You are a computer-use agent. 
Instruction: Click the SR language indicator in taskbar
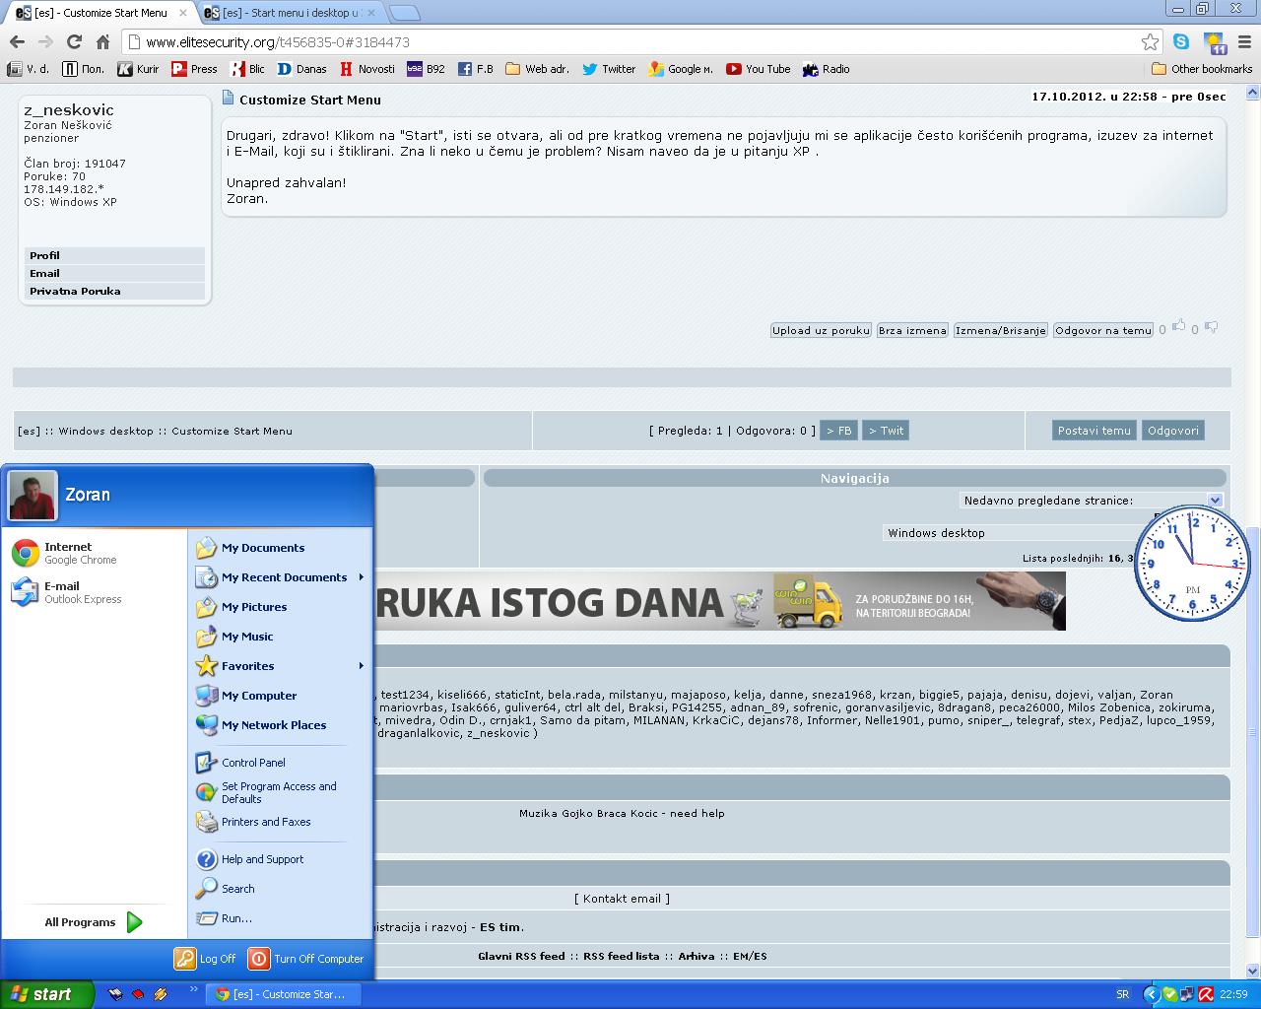pyautogui.click(x=1122, y=994)
